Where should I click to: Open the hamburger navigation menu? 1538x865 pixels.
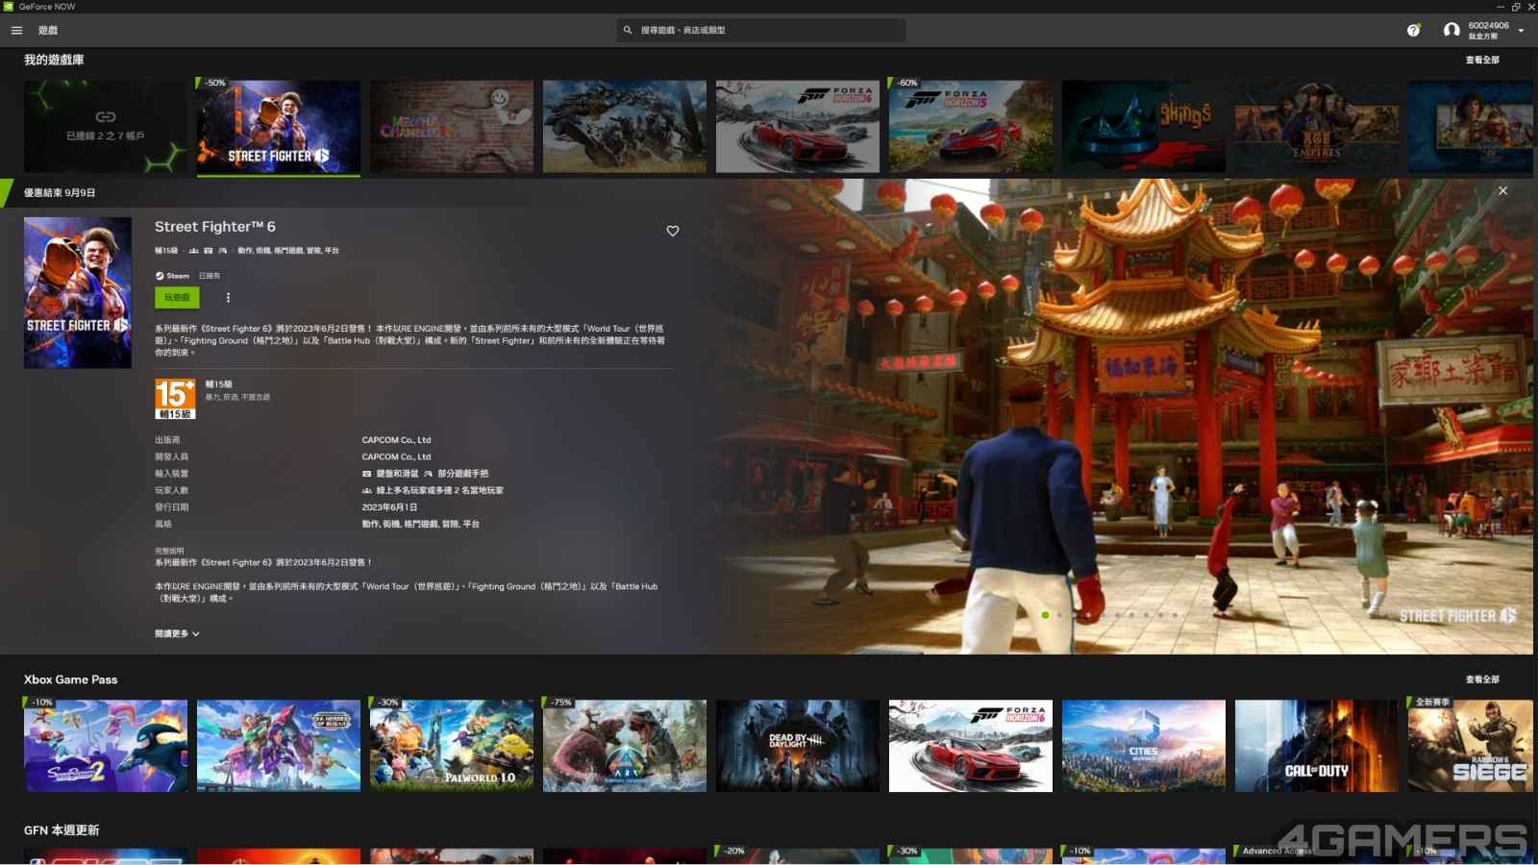pos(16,30)
